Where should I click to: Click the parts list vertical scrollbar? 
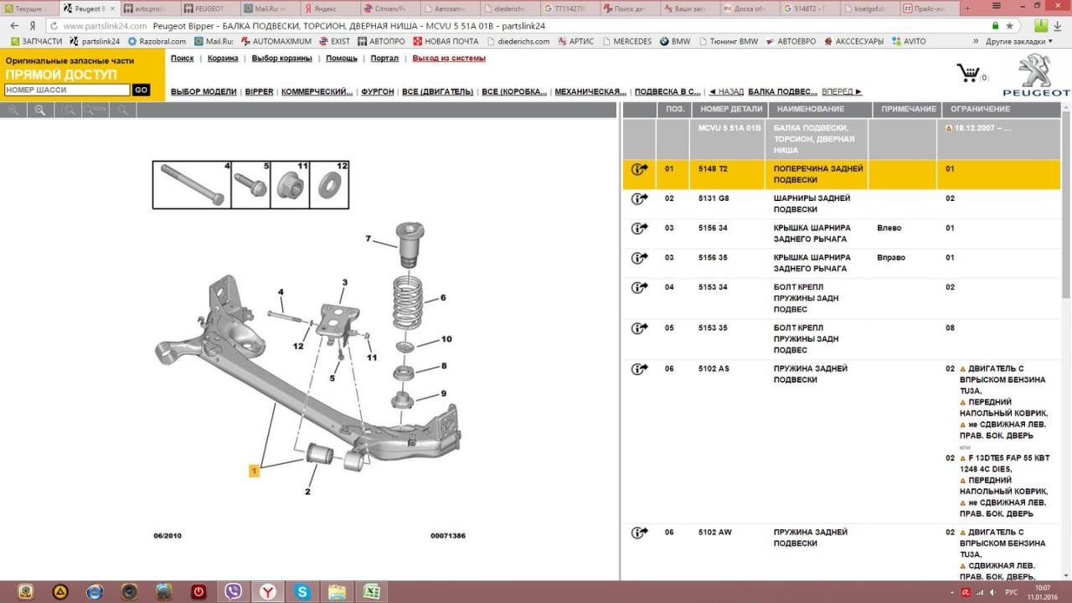(1065, 209)
